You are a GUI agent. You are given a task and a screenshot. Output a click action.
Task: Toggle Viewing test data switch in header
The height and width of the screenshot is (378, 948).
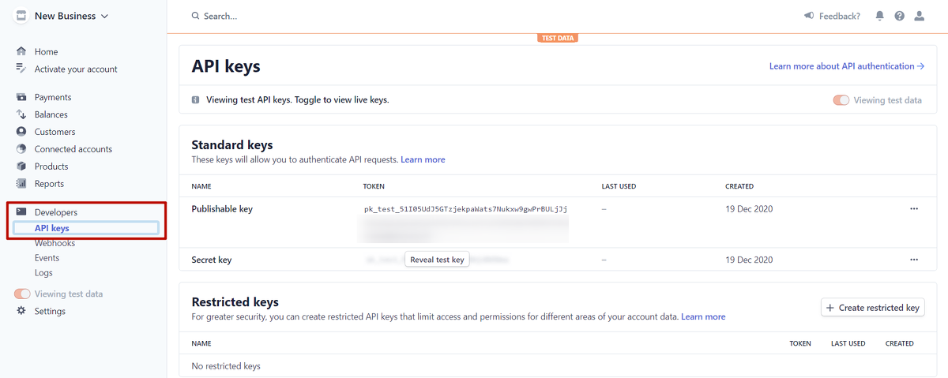tap(841, 100)
